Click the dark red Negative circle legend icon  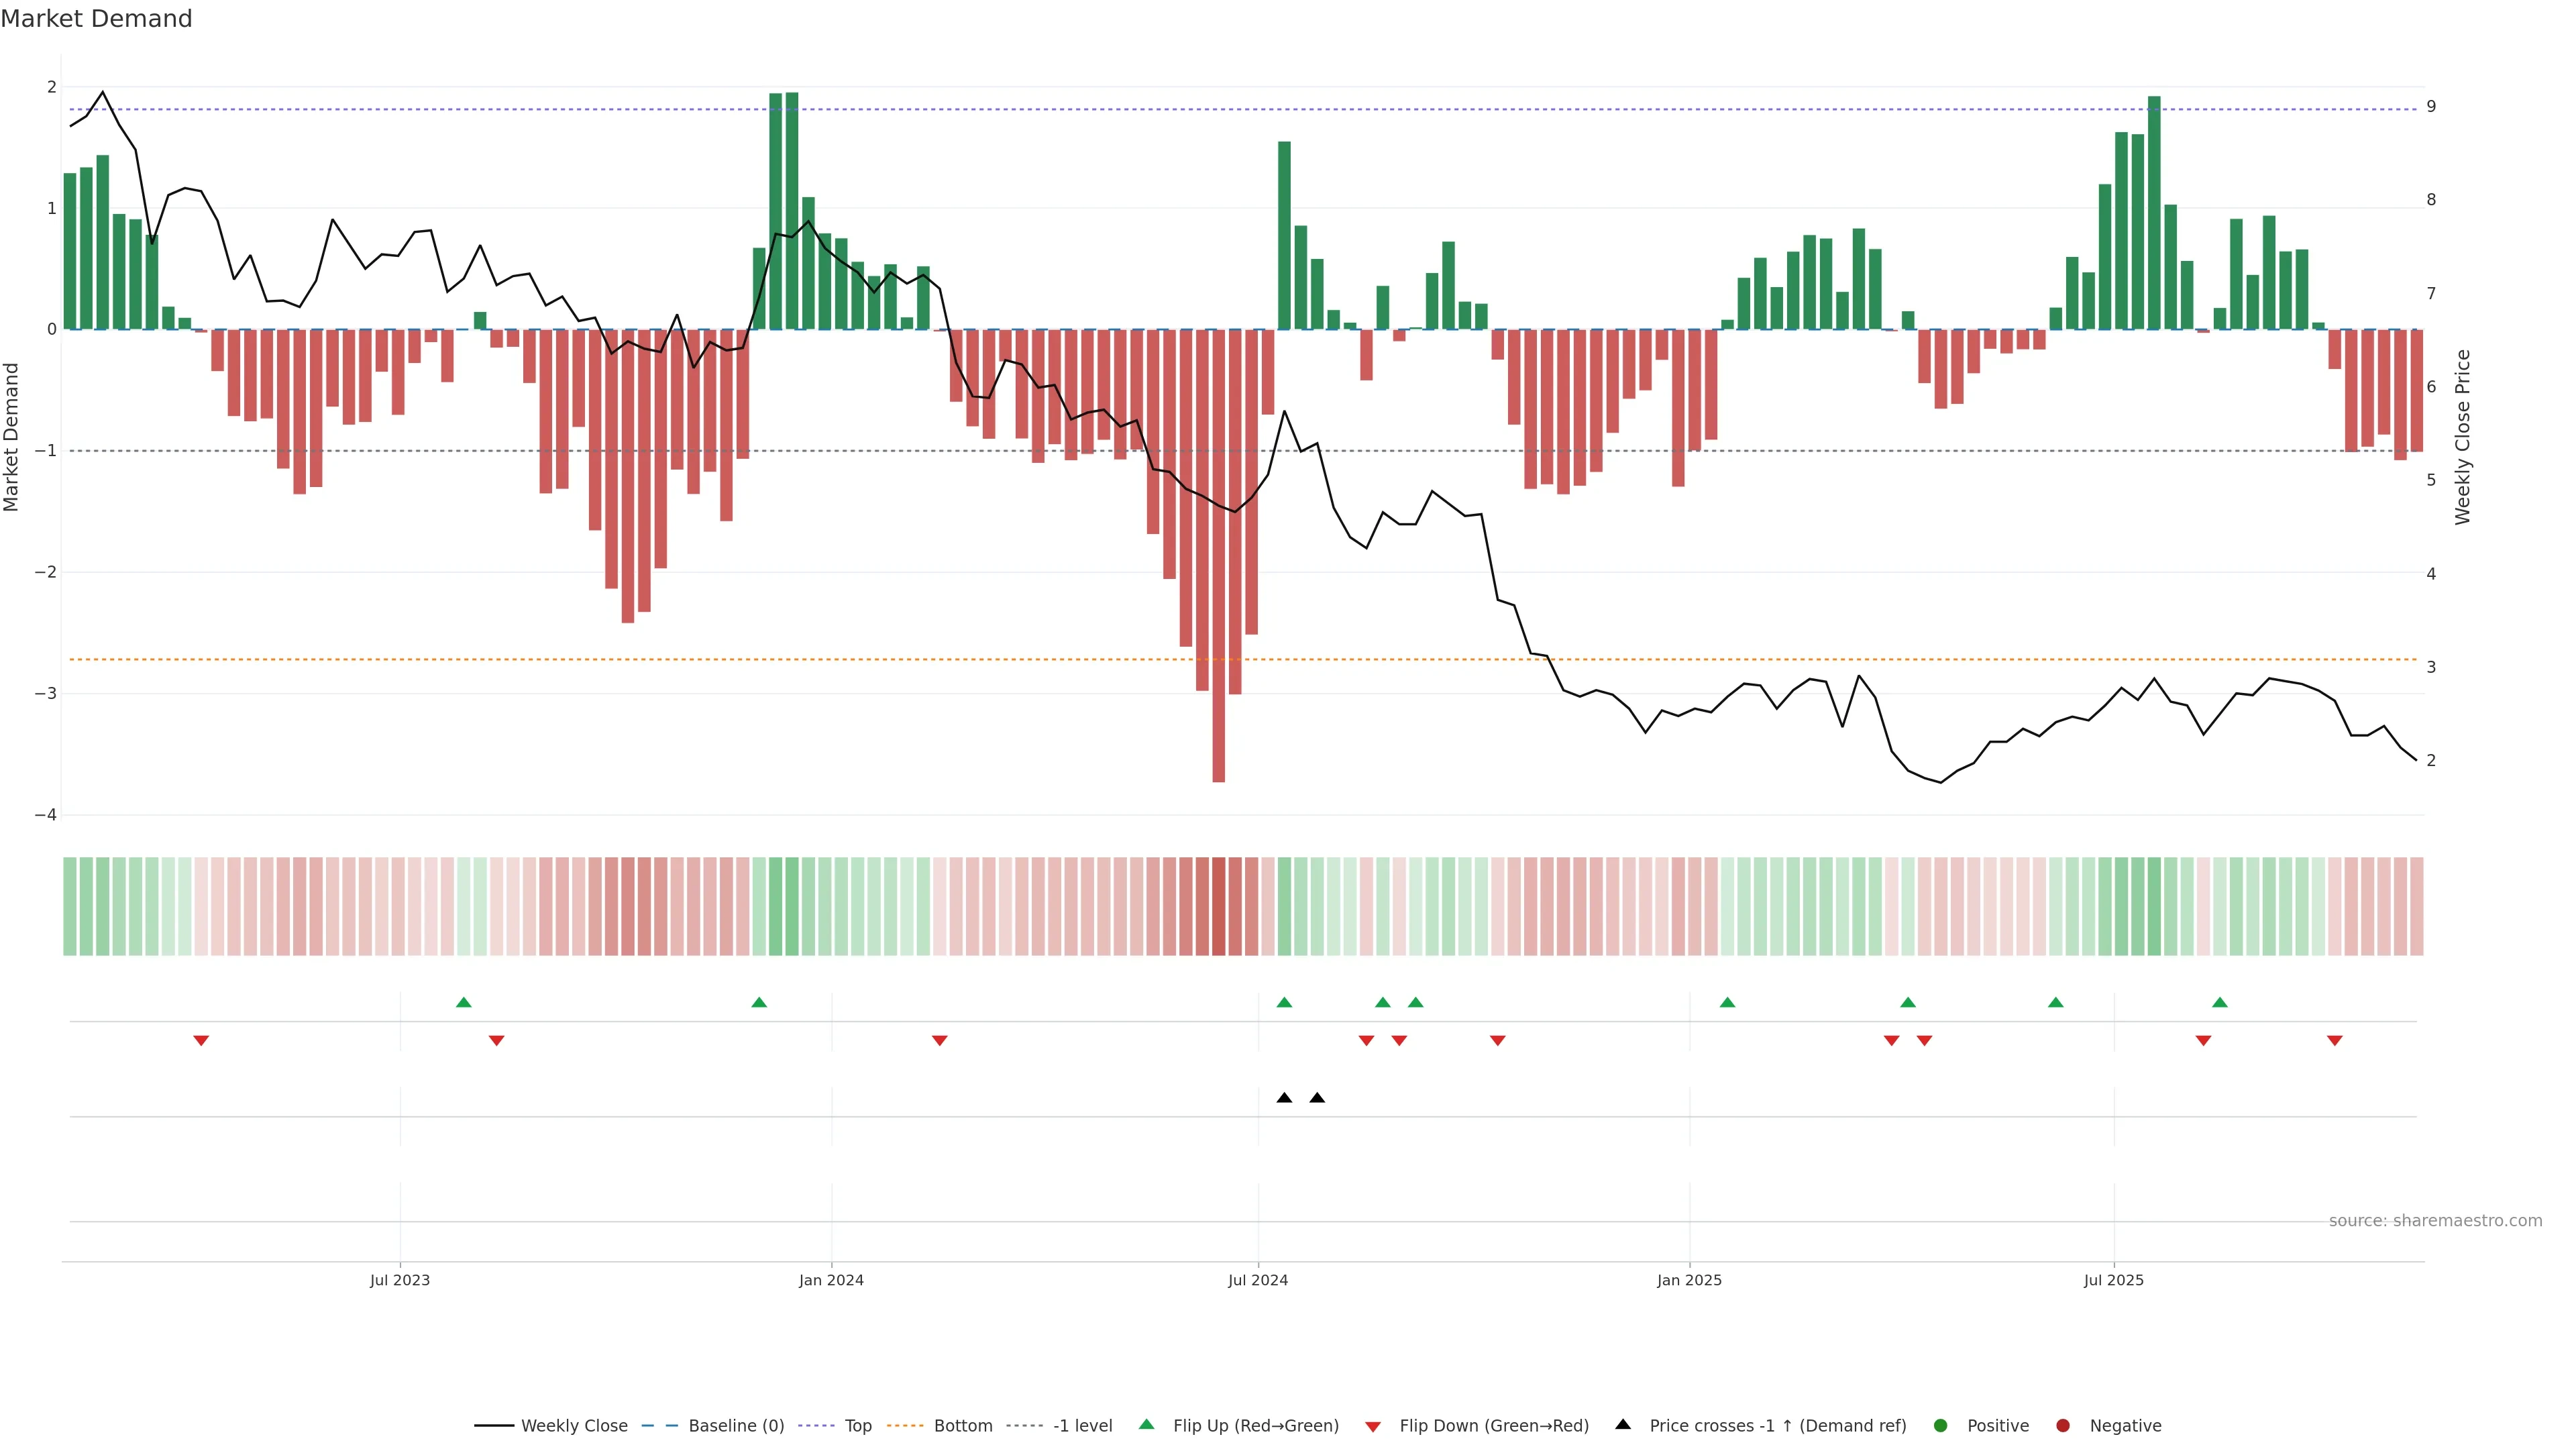point(2062,1425)
